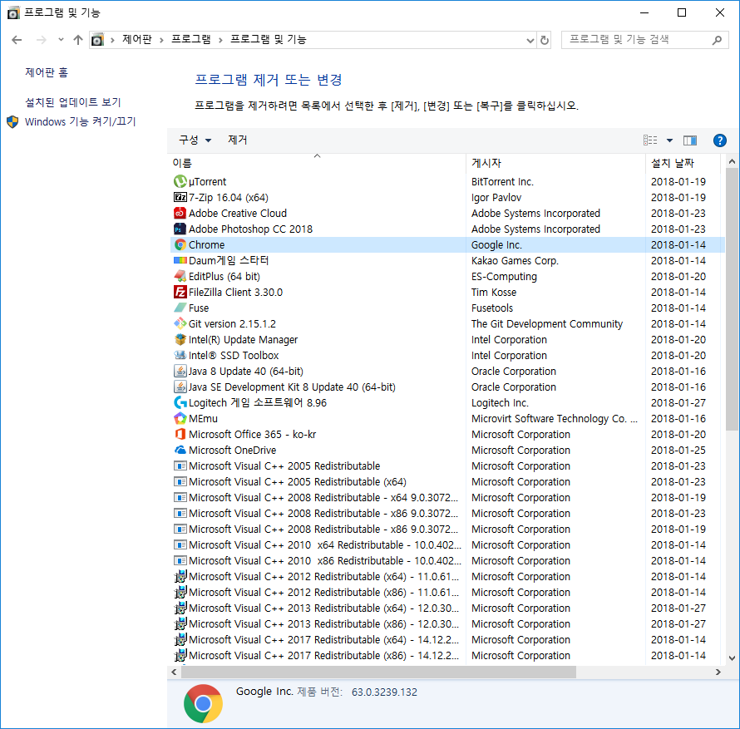The height and width of the screenshot is (729, 740).
Task: Click the µTorrent program icon
Action: pyautogui.click(x=180, y=181)
